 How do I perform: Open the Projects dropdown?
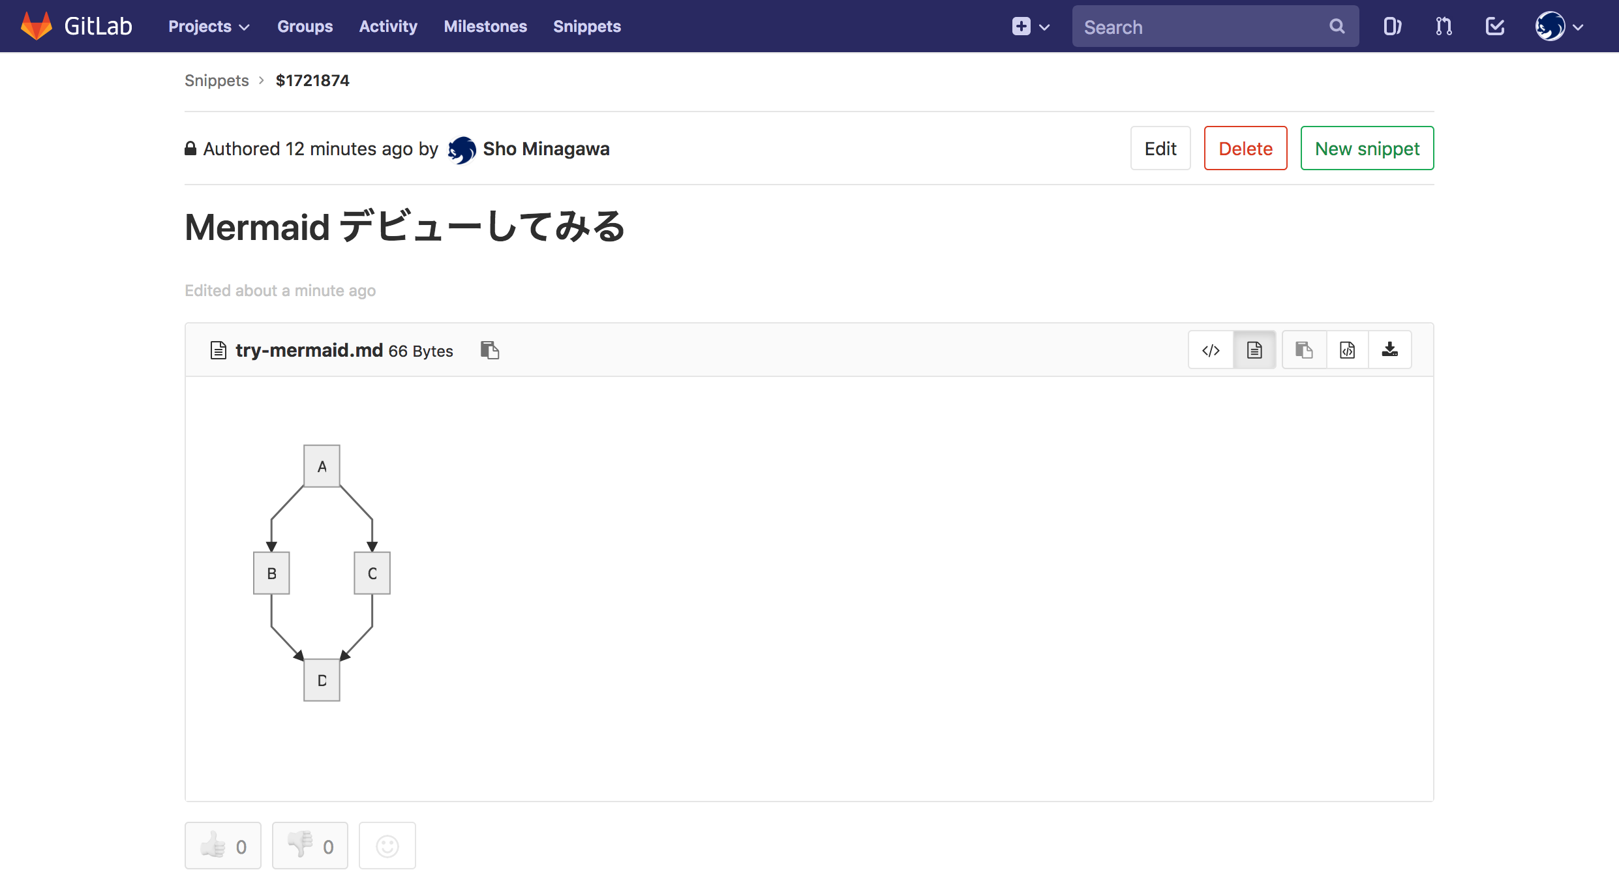click(208, 26)
